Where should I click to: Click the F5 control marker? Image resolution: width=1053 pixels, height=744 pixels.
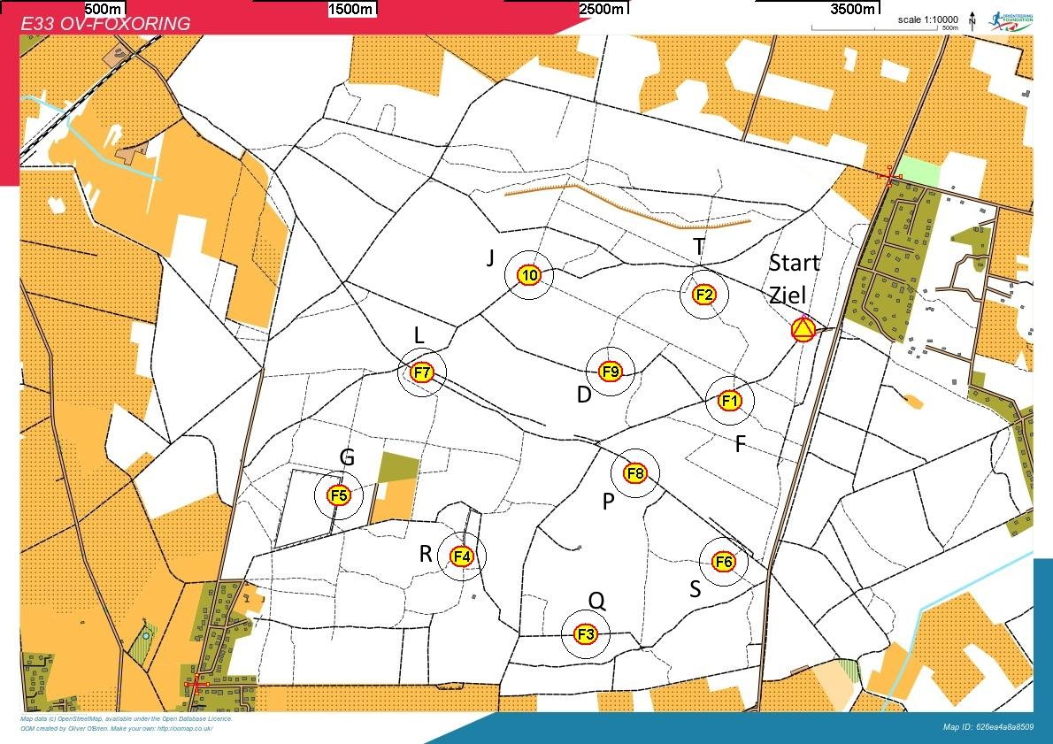pyautogui.click(x=339, y=495)
